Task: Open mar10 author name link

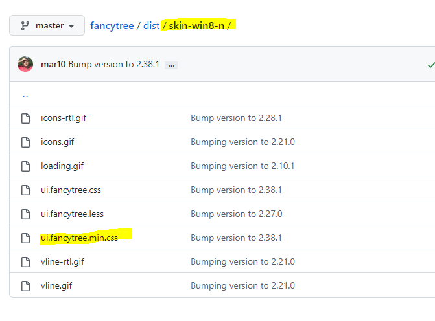Action: pyautogui.click(x=53, y=64)
